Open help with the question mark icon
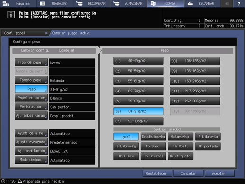This screenshot has width=245, height=184. coord(239,3)
